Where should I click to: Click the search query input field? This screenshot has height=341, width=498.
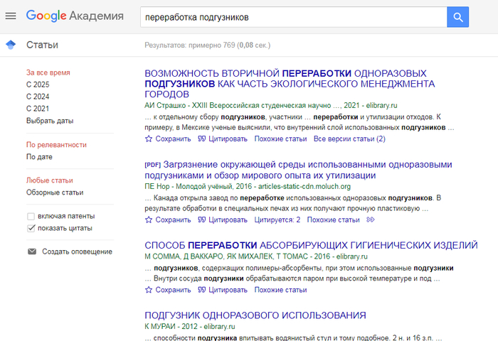pyautogui.click(x=292, y=16)
